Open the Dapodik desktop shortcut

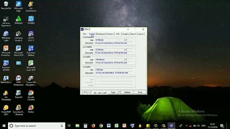pyautogui.click(x=18, y=94)
